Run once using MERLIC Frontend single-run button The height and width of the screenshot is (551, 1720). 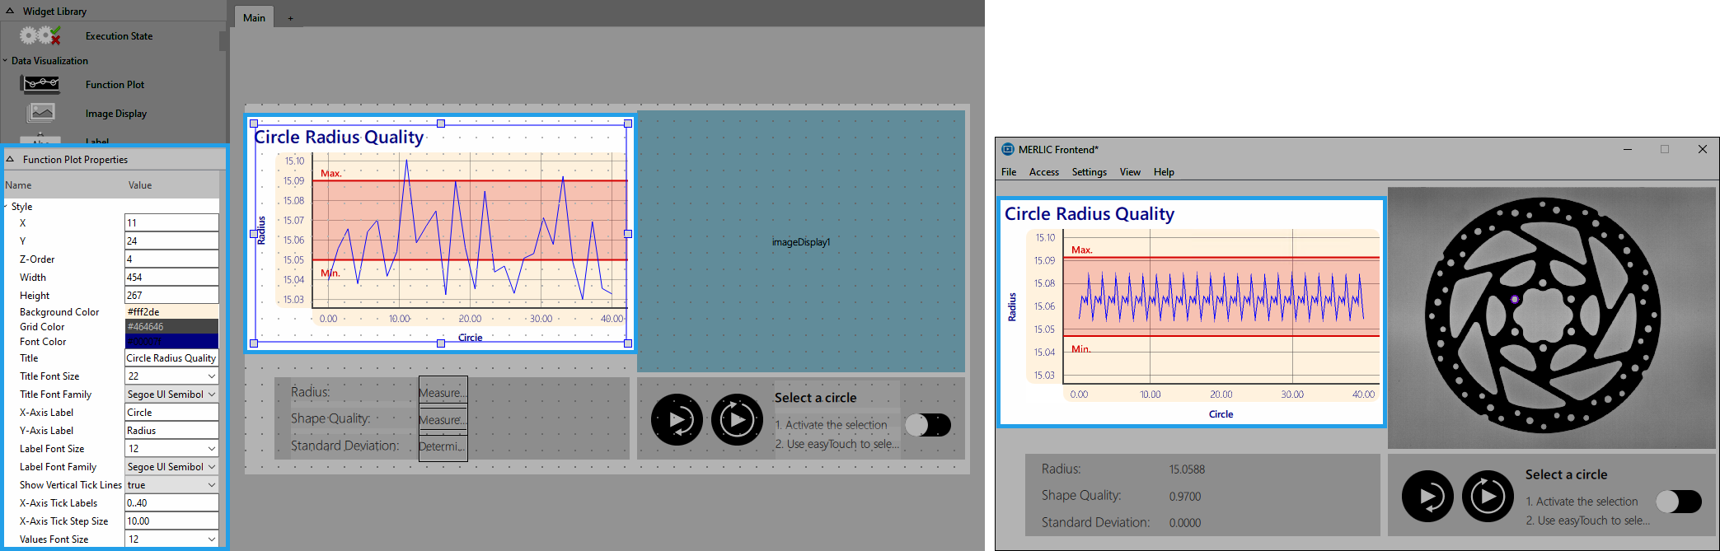coord(1427,496)
